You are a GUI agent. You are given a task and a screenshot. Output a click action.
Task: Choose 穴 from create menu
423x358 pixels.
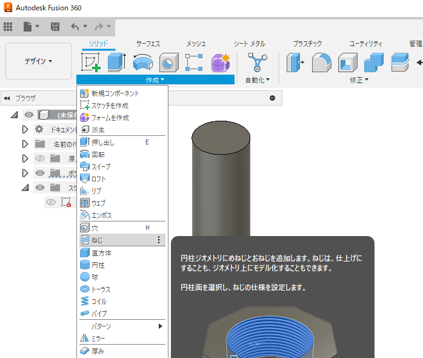[x=122, y=228]
